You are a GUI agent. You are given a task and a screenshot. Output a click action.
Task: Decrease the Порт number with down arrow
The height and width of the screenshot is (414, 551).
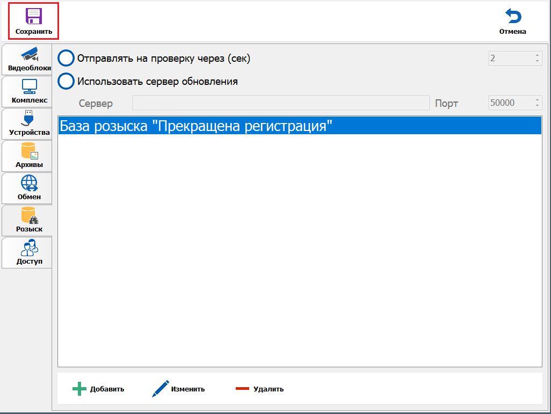537,106
